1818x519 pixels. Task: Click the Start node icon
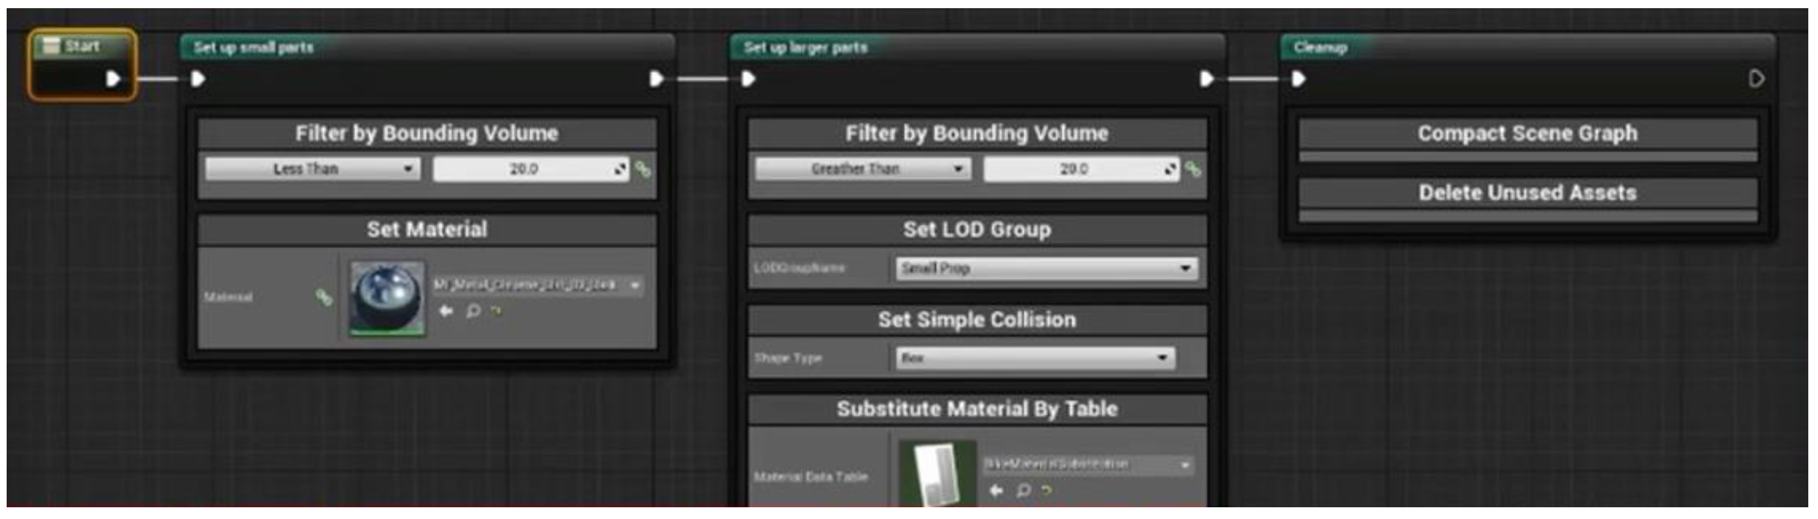(51, 46)
